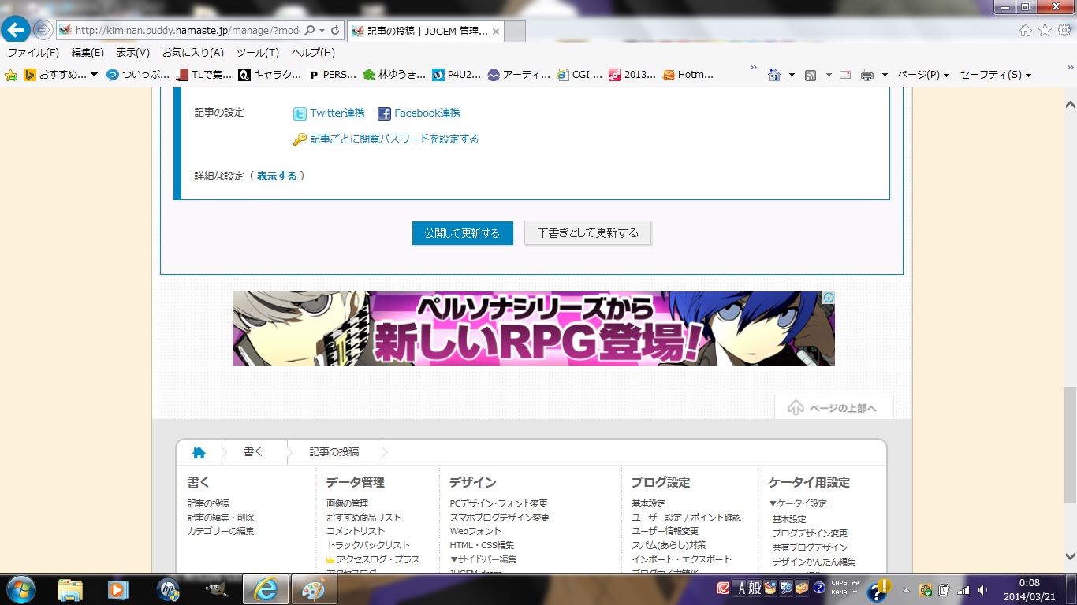This screenshot has height=605, width=1077.
Task: Open the Tools gear icon
Action: pos(1064,31)
